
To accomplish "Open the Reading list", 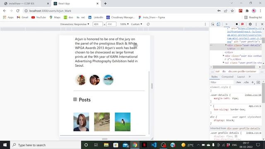I will [253, 17].
